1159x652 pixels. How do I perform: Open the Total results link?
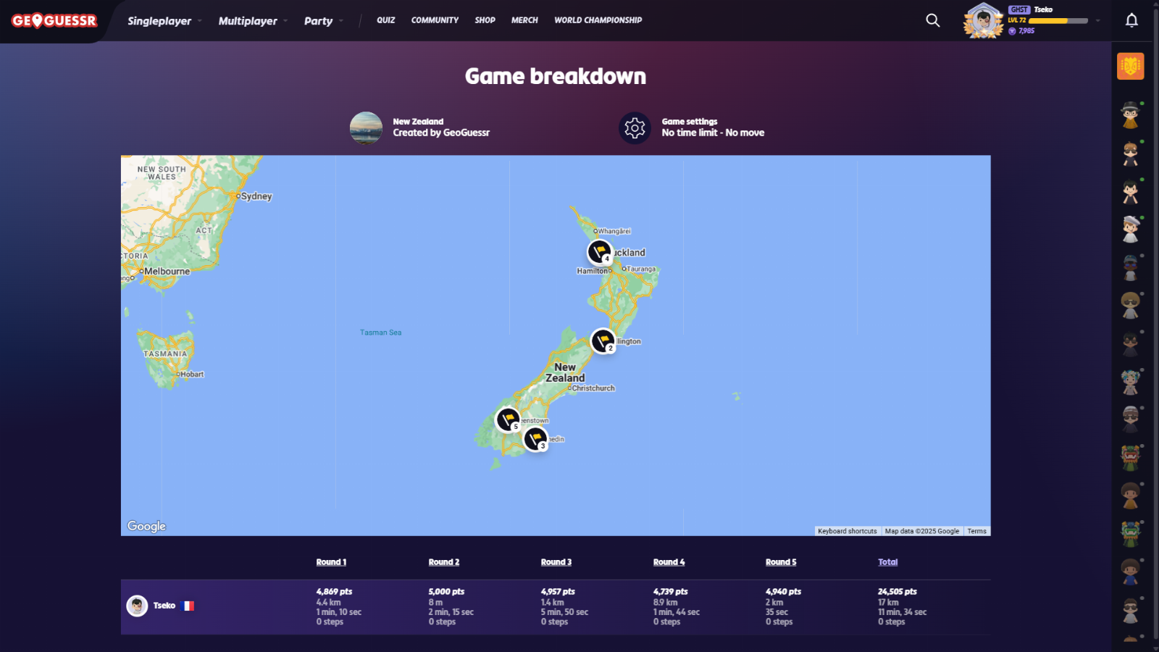(x=887, y=562)
